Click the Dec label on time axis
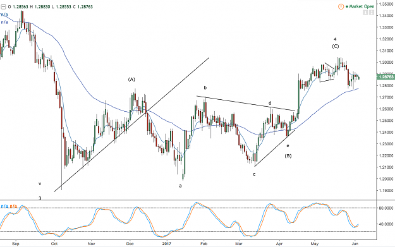395x247 pixels. point(130,244)
